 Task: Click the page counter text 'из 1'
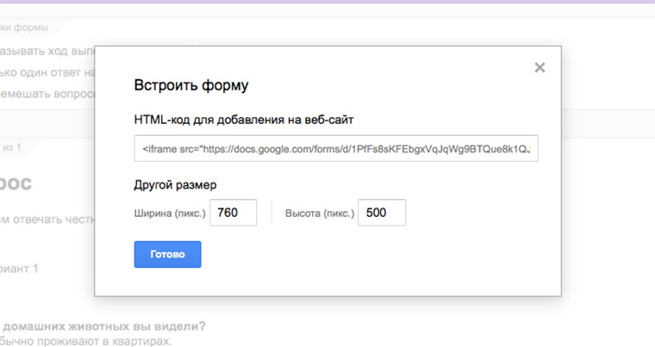pos(12,148)
